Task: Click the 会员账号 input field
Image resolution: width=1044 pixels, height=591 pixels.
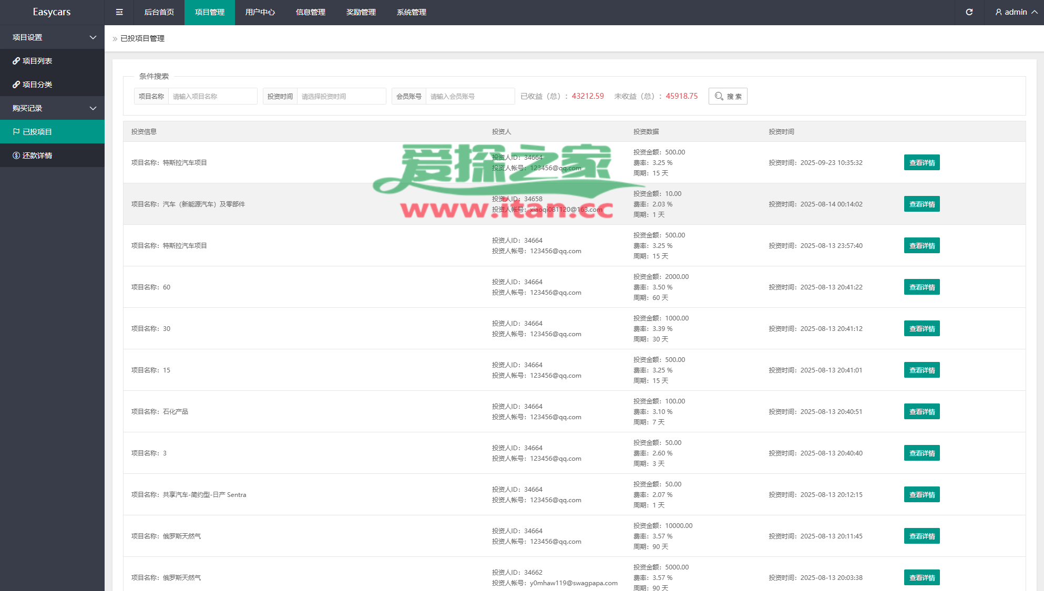Action: point(470,96)
